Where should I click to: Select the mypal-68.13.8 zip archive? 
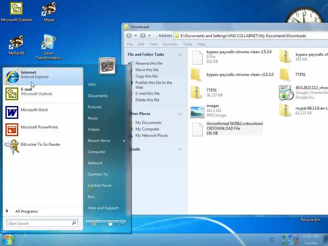285,110
